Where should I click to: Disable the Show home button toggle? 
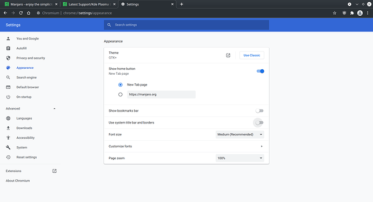click(x=260, y=71)
